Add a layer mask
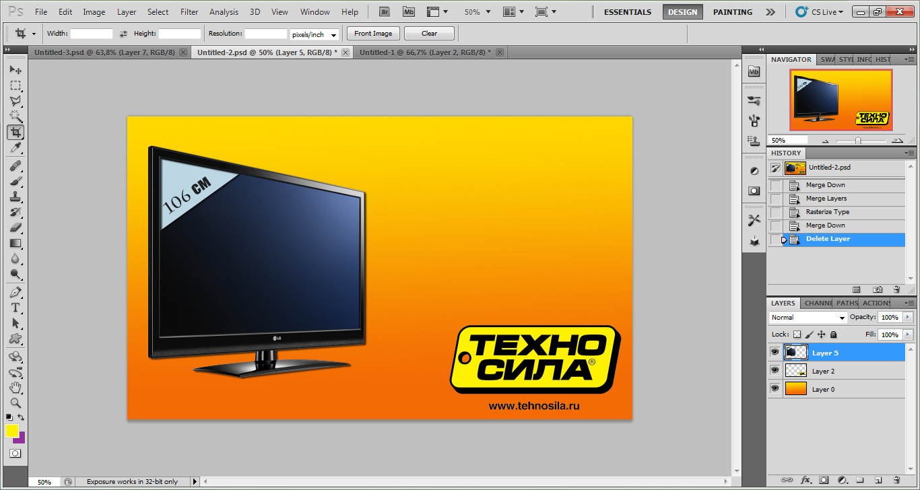 (x=823, y=480)
